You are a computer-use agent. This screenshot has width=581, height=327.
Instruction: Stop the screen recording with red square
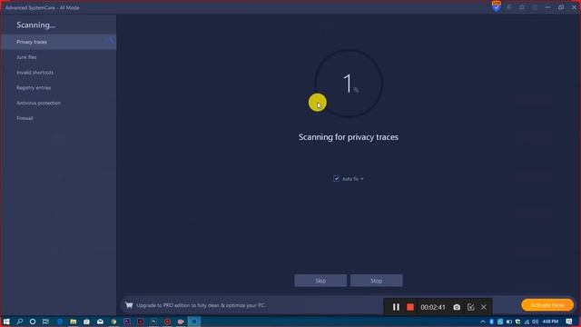click(410, 307)
